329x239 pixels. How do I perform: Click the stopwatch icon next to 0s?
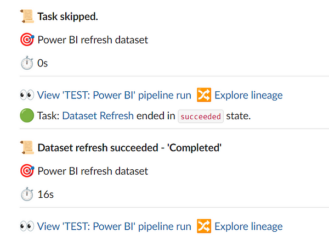pos(26,63)
